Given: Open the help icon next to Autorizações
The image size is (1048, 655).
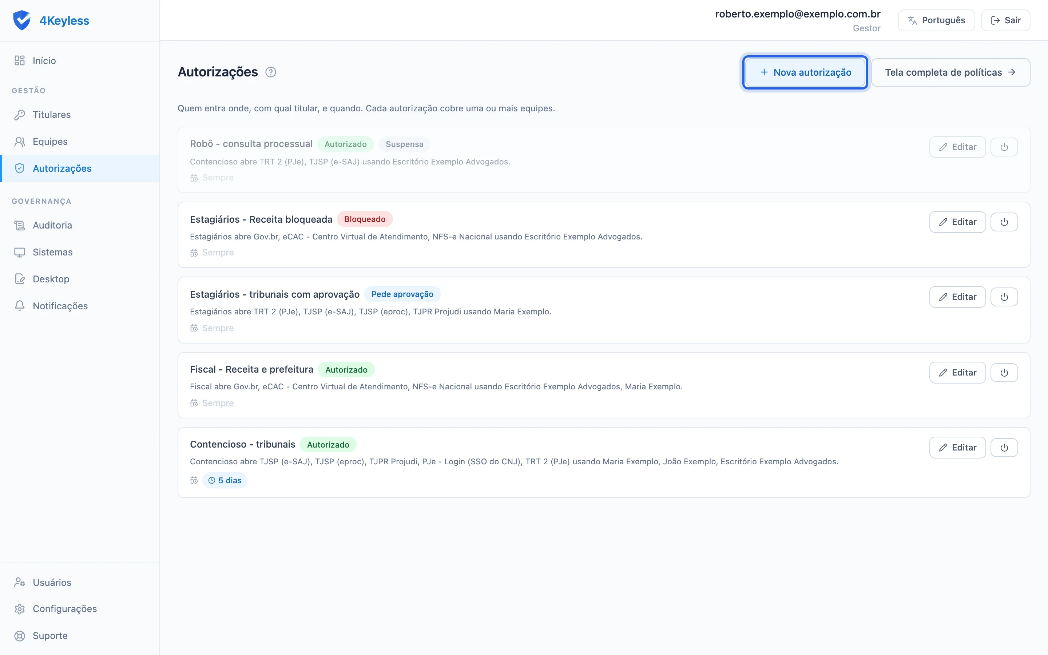Looking at the screenshot, I should pos(271,72).
